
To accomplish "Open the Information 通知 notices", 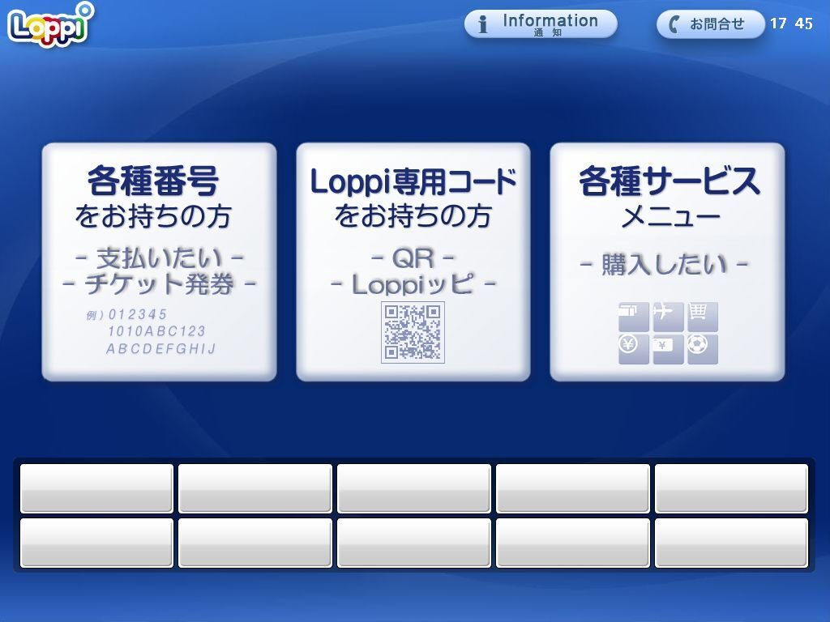I will (x=541, y=24).
